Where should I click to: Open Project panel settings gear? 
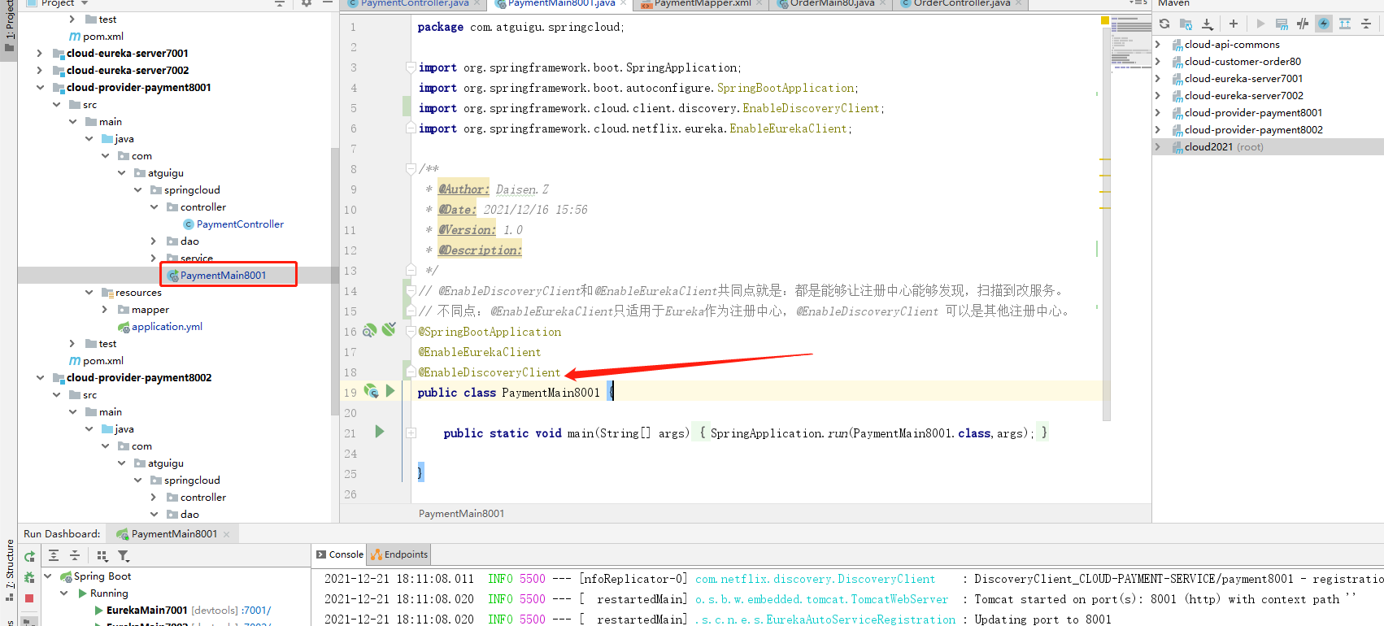(307, 3)
